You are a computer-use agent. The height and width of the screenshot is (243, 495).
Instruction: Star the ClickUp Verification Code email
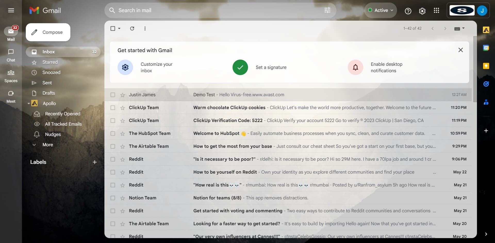pos(122,120)
